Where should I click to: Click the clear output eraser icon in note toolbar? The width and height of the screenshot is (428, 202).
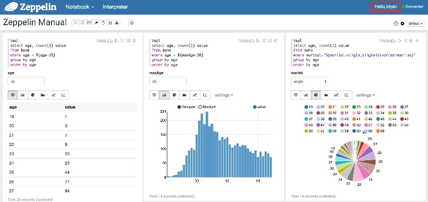pos(96,23)
